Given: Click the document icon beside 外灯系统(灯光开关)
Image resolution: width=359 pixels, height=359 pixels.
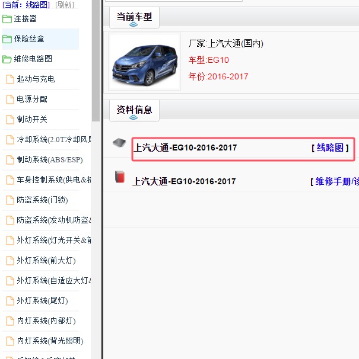Looking at the screenshot, I should [10, 241].
